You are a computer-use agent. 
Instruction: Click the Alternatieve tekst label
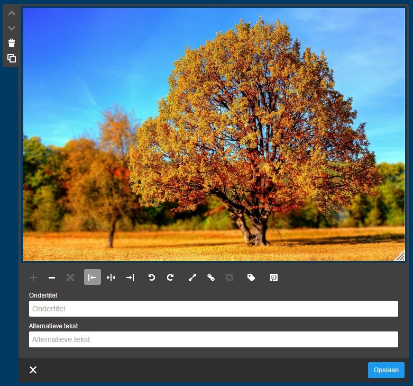click(x=53, y=326)
